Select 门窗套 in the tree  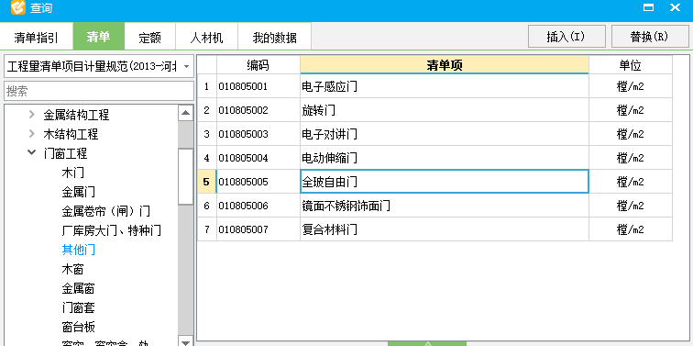click(x=78, y=307)
